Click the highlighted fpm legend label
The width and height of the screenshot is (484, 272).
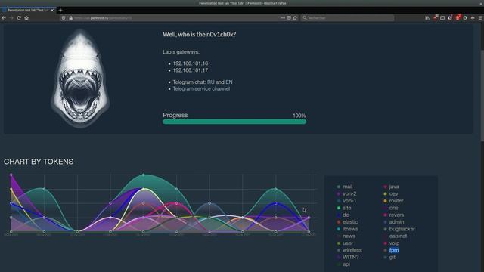(394, 250)
